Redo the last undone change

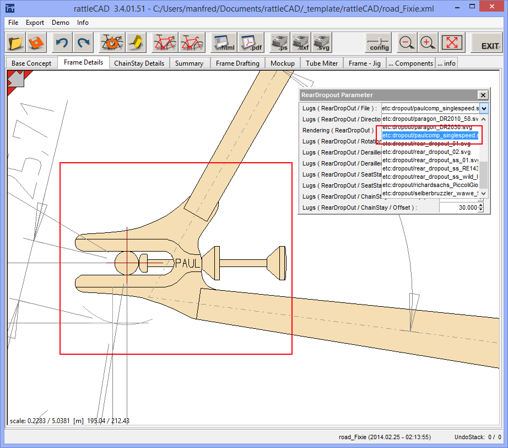pyautogui.click(x=84, y=42)
